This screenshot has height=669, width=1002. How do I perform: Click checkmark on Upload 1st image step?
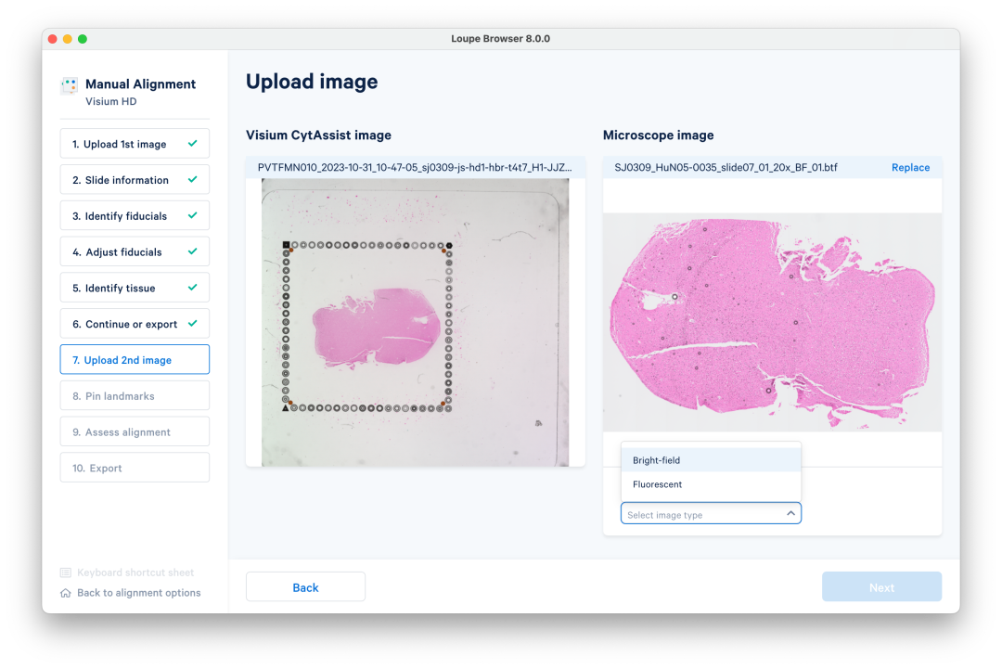point(192,144)
